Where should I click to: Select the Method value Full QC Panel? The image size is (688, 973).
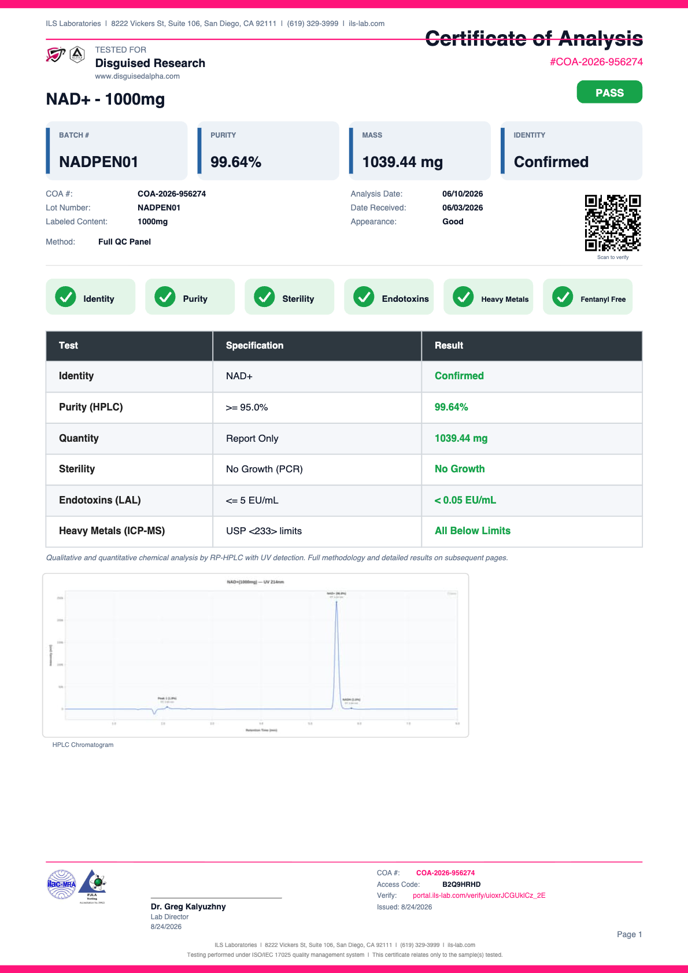(124, 242)
